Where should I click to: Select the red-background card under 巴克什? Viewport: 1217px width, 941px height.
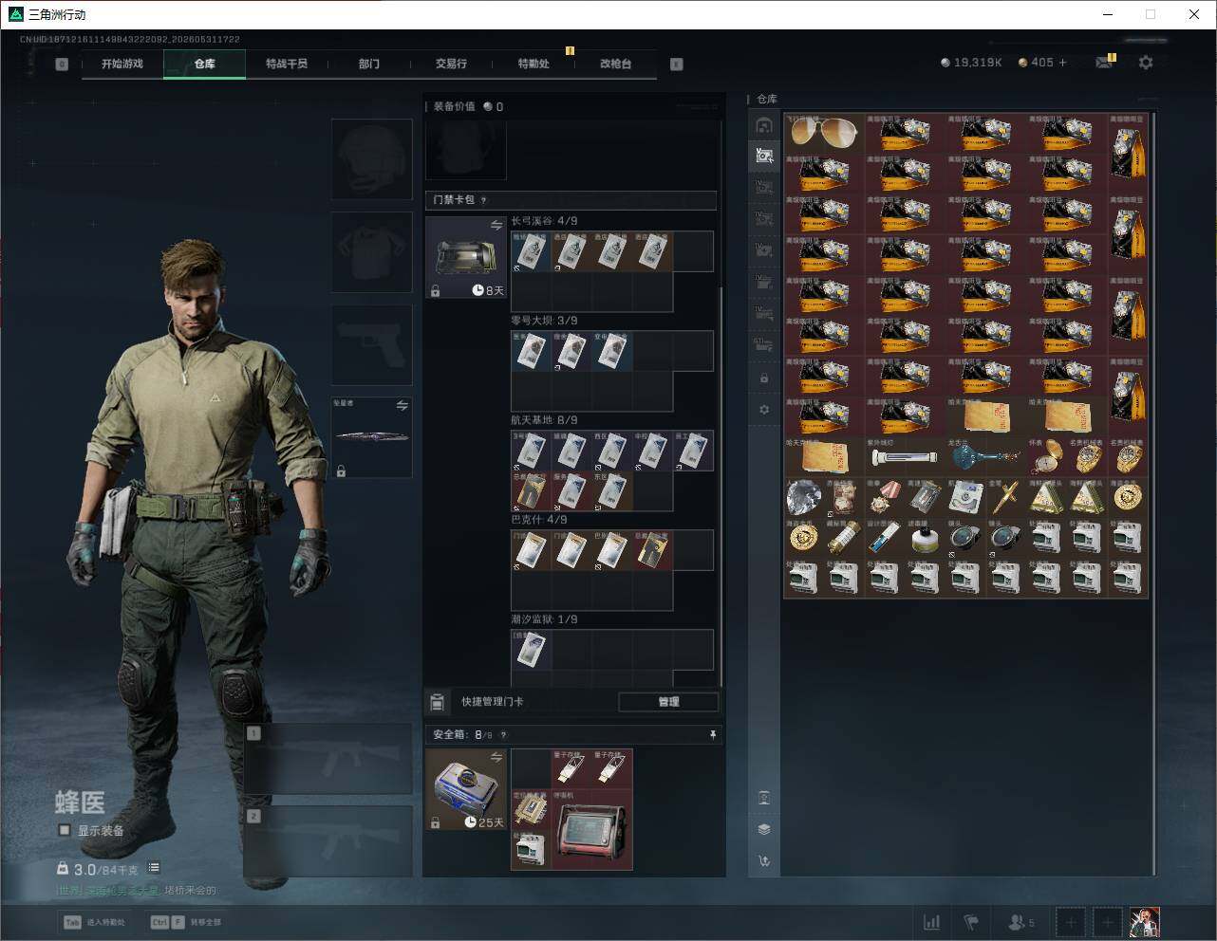653,550
